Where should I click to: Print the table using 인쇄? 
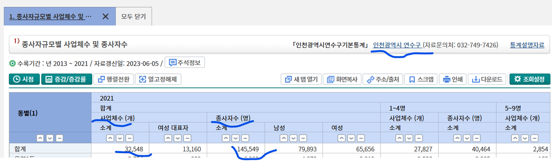452,79
